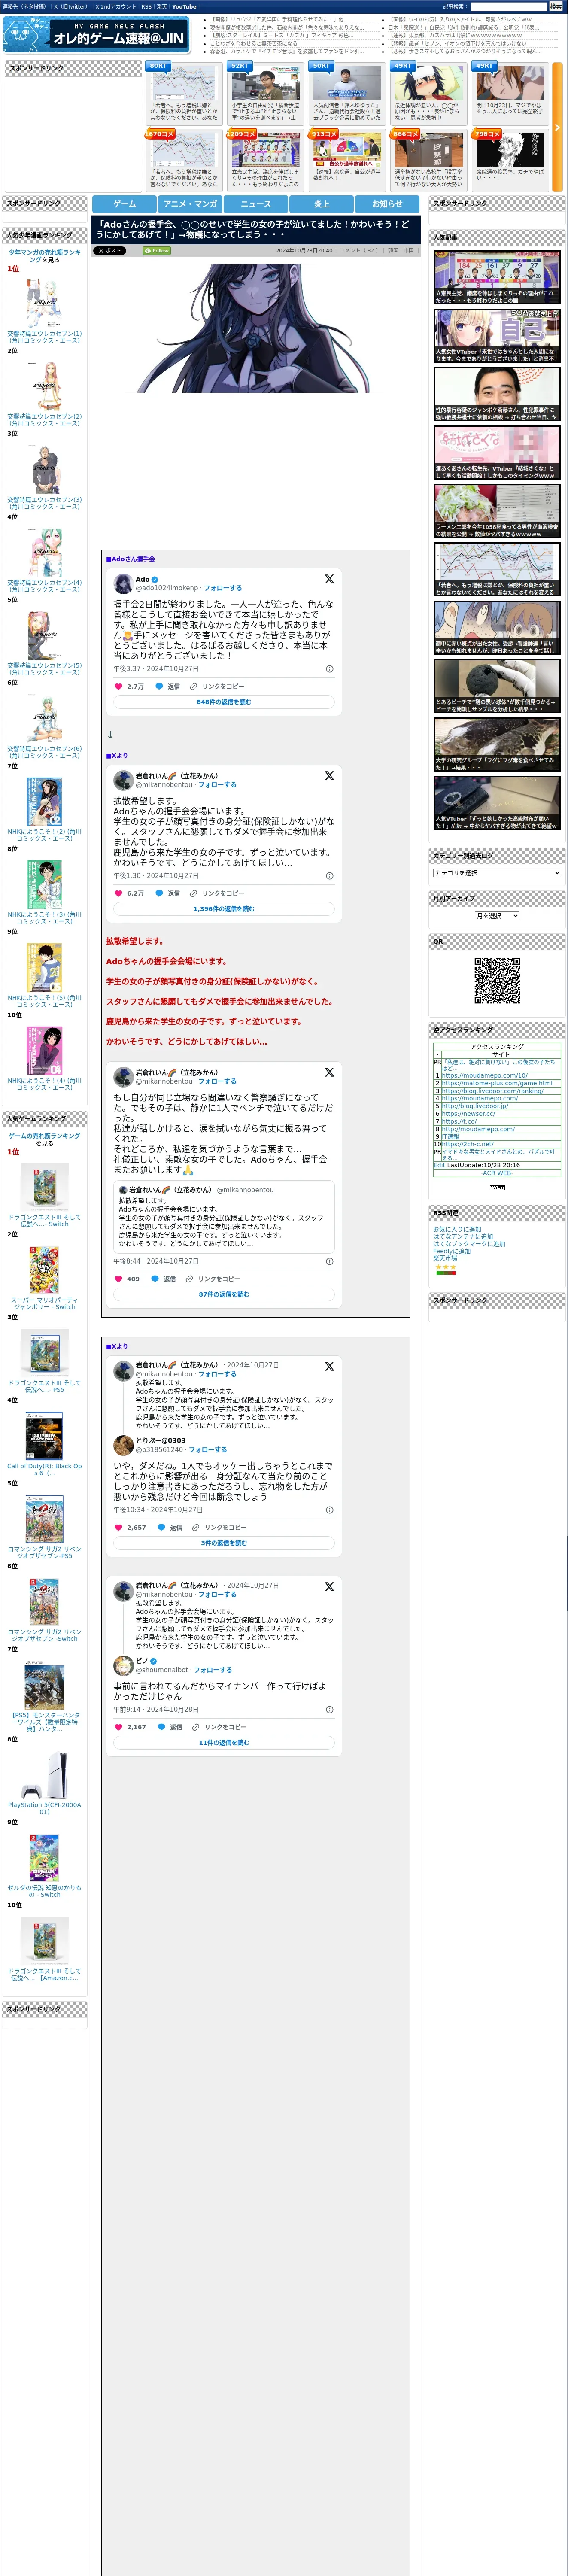Click the はてなブックマークに追加 link
The height and width of the screenshot is (2576, 568).
tap(469, 1244)
